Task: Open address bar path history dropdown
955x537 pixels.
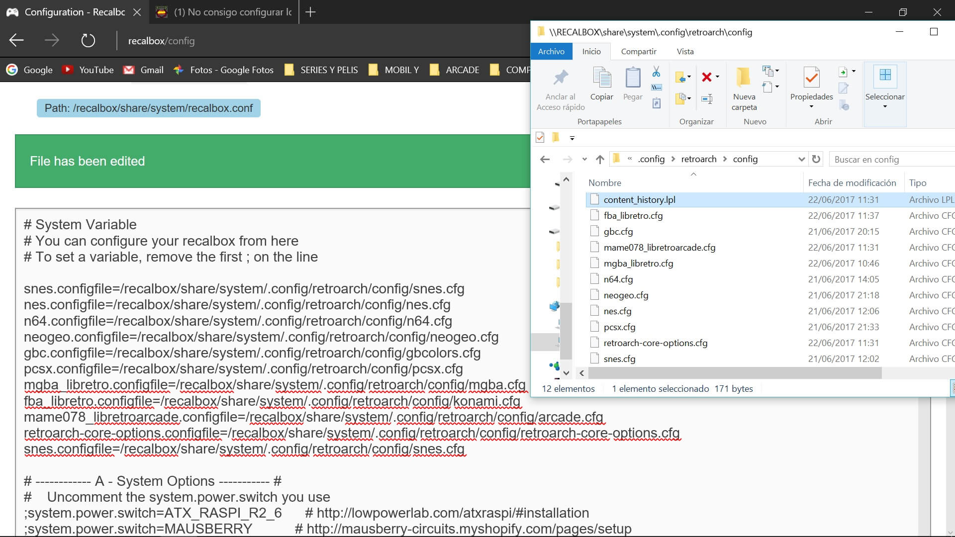Action: coord(801,159)
